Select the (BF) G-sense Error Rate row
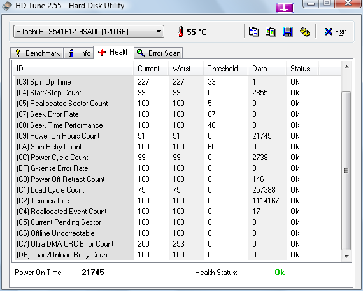363x291 pixels. pyautogui.click(x=177, y=168)
